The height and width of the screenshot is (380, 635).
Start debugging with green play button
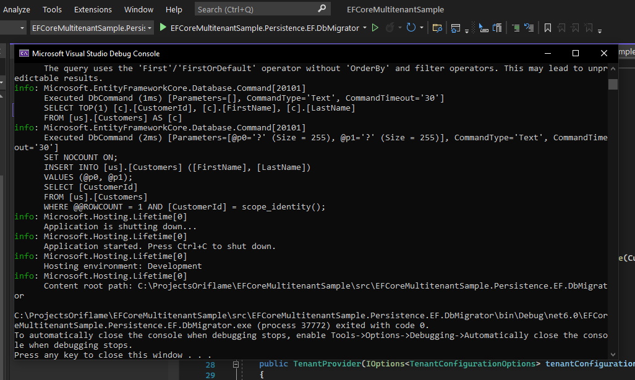pos(163,28)
